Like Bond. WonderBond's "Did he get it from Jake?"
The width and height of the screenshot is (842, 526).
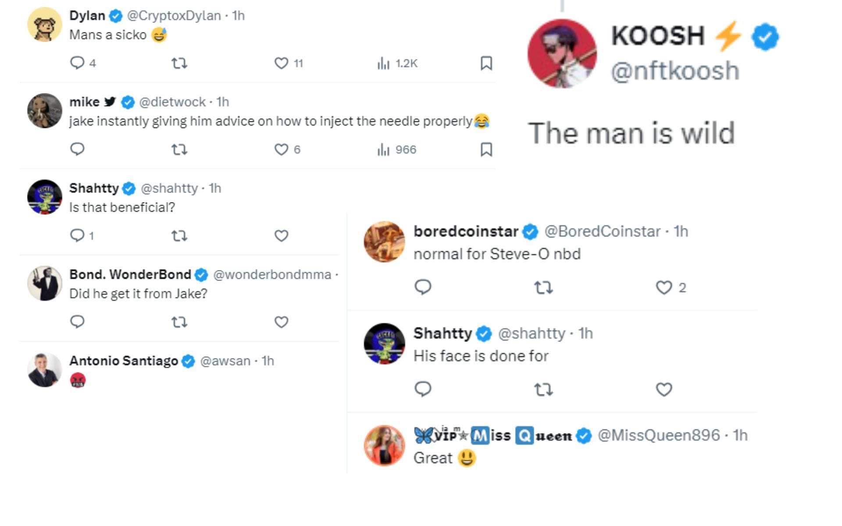281,322
